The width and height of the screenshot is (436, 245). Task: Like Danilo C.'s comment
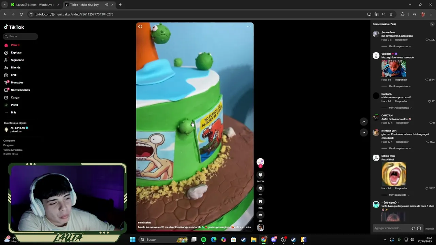pyautogui.click(x=430, y=101)
